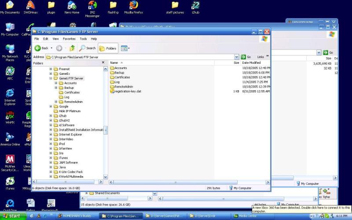Select the Certificates folder in file list
The height and width of the screenshot is (220, 352).
click(120, 77)
